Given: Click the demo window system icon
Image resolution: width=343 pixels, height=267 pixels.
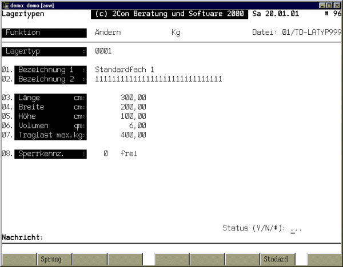Looking at the screenshot, I should click(x=5, y=4).
